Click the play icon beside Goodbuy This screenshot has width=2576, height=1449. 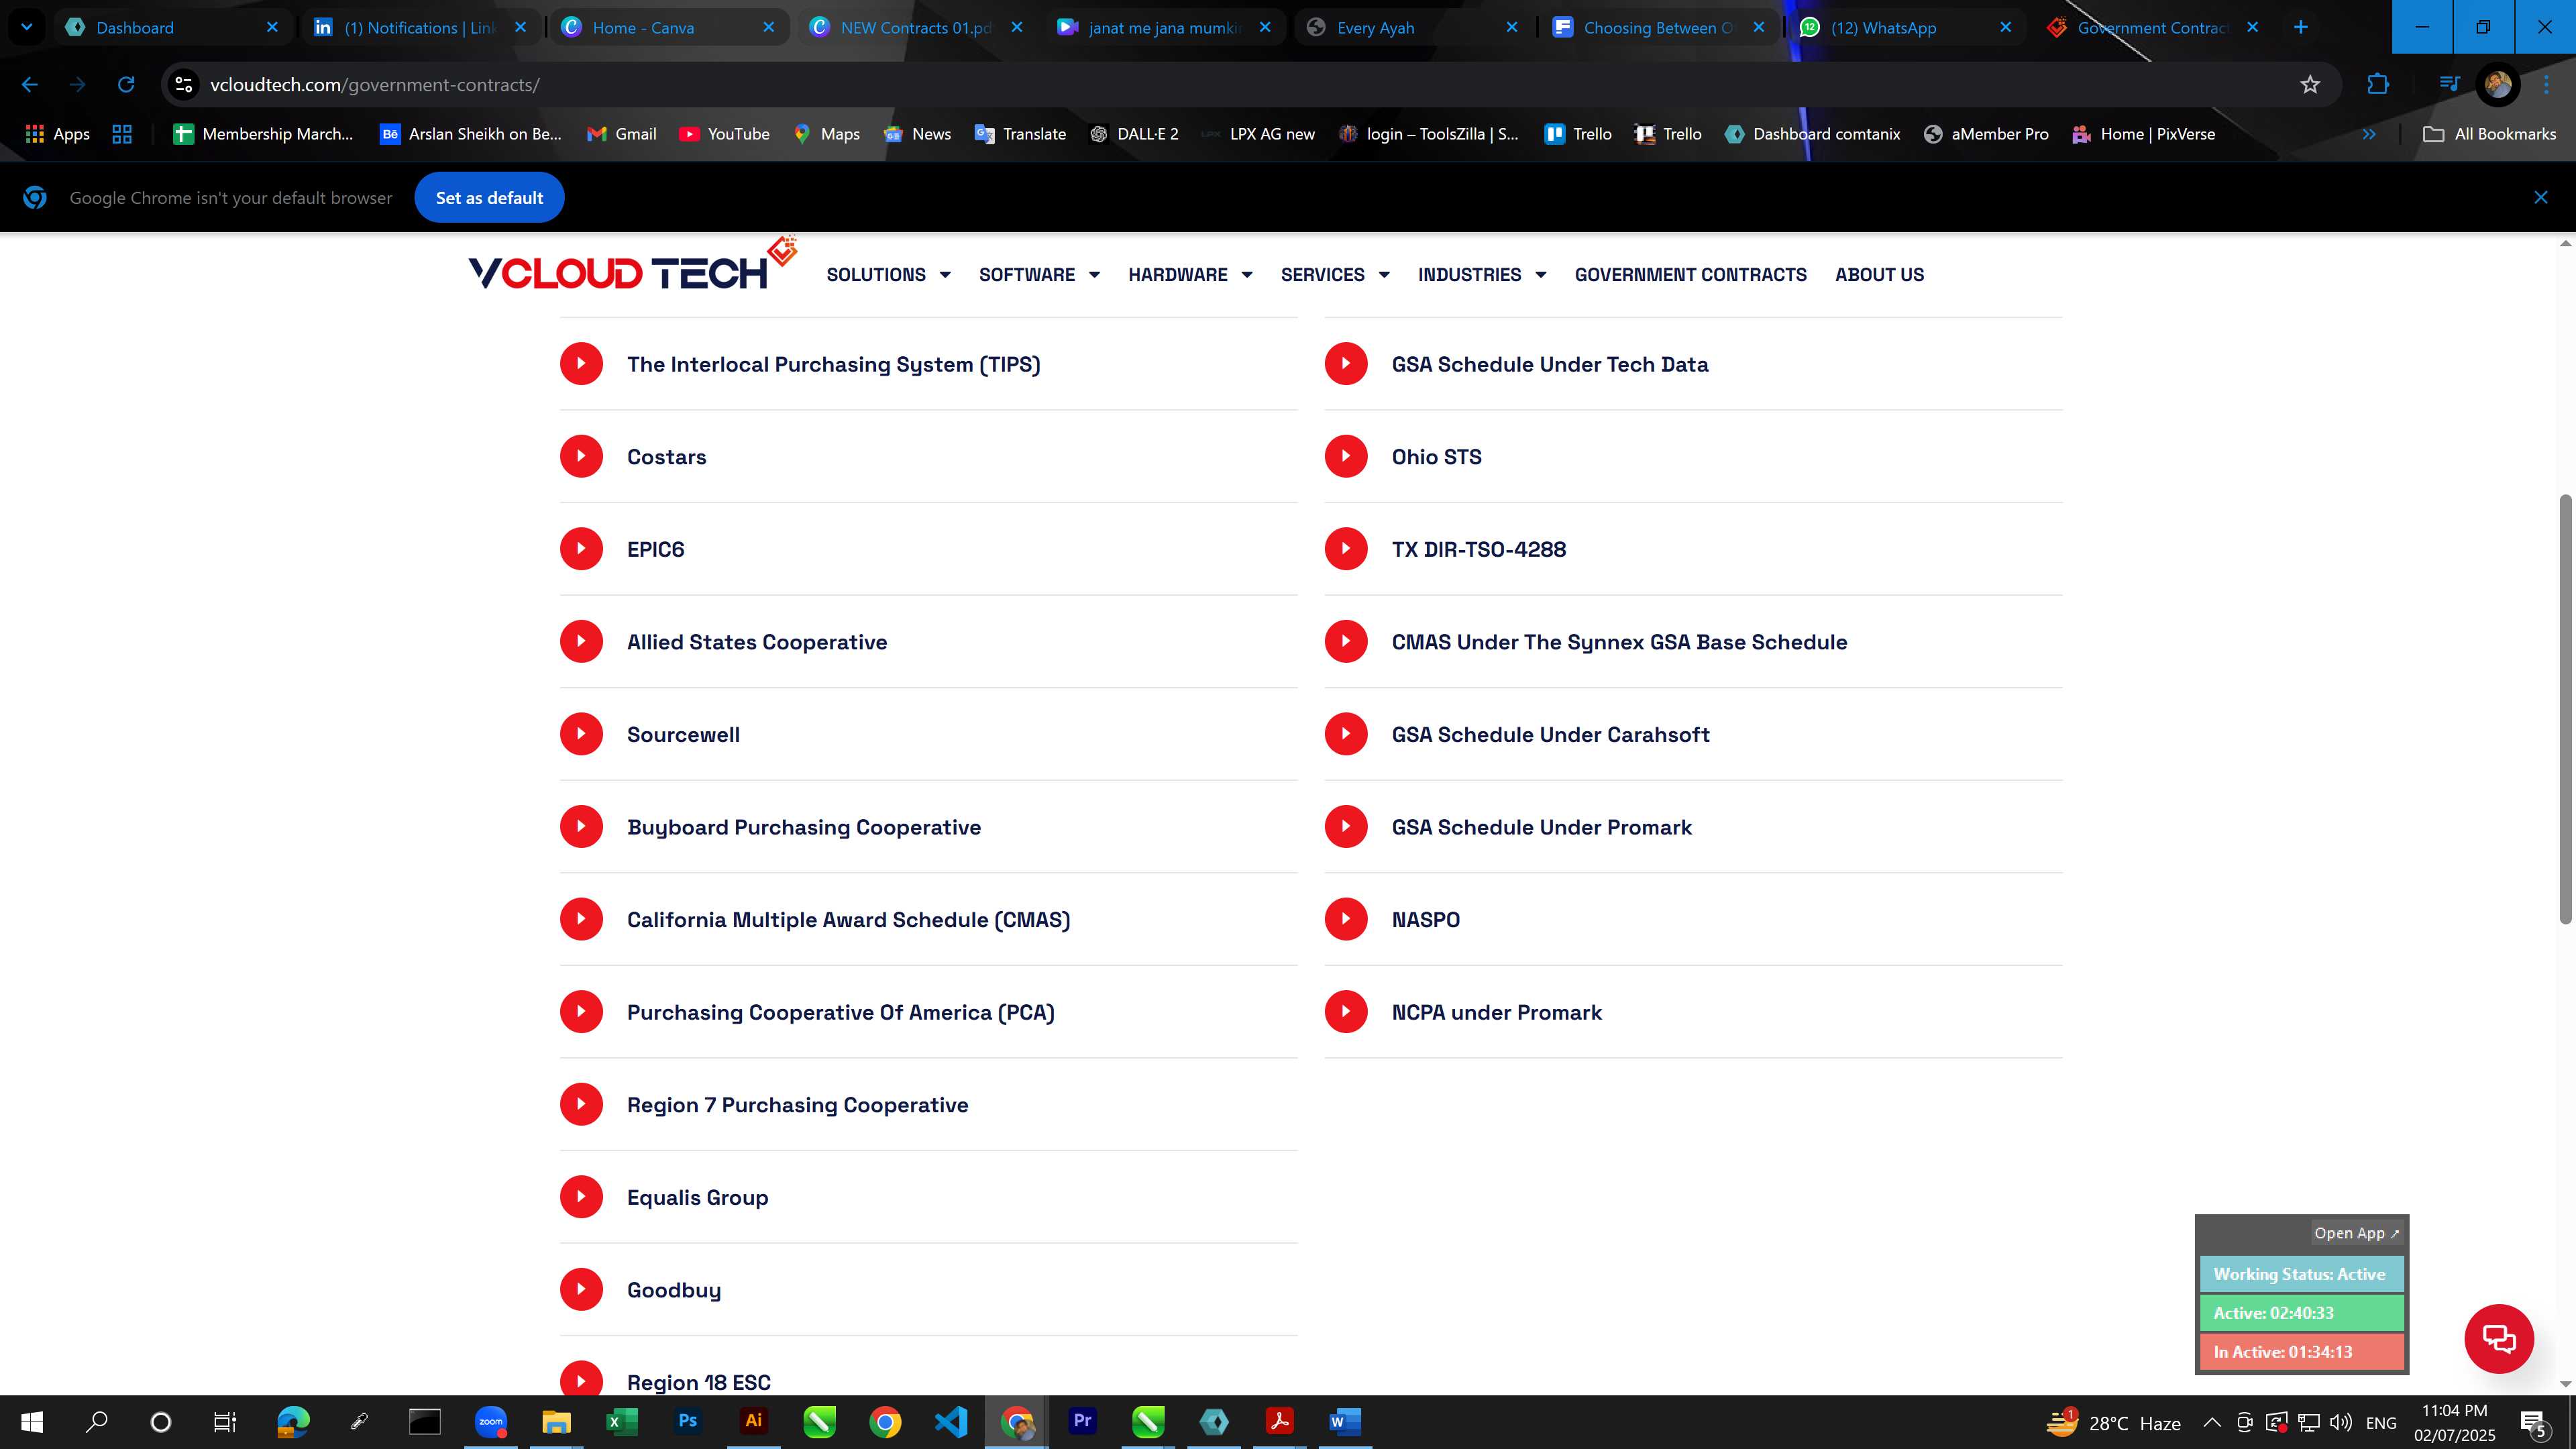tap(581, 1290)
